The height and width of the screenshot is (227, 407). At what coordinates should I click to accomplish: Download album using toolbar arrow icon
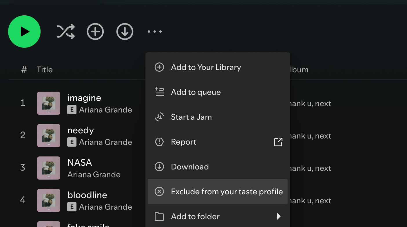pyautogui.click(x=125, y=32)
